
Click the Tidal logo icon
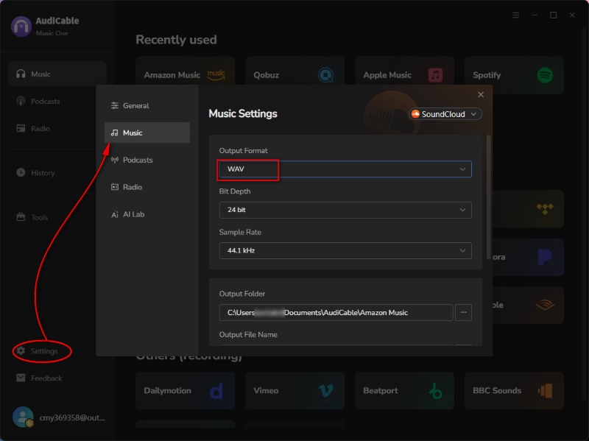pos(545,208)
